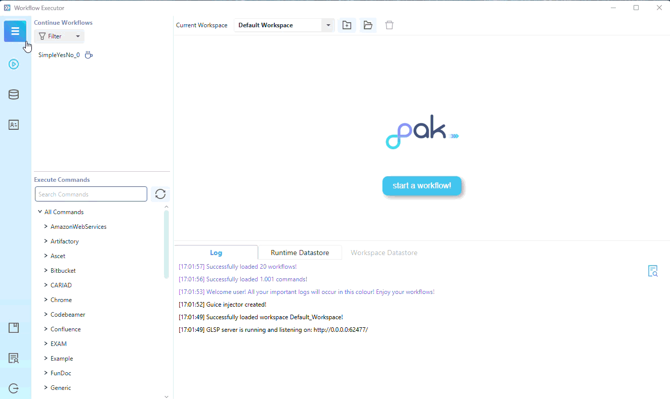Click the coffee cup icon beside SimpleYesNo_0

tap(89, 55)
